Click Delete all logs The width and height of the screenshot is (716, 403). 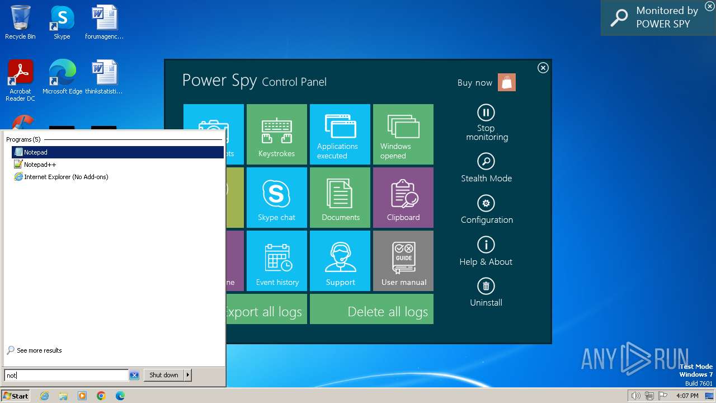pyautogui.click(x=371, y=309)
